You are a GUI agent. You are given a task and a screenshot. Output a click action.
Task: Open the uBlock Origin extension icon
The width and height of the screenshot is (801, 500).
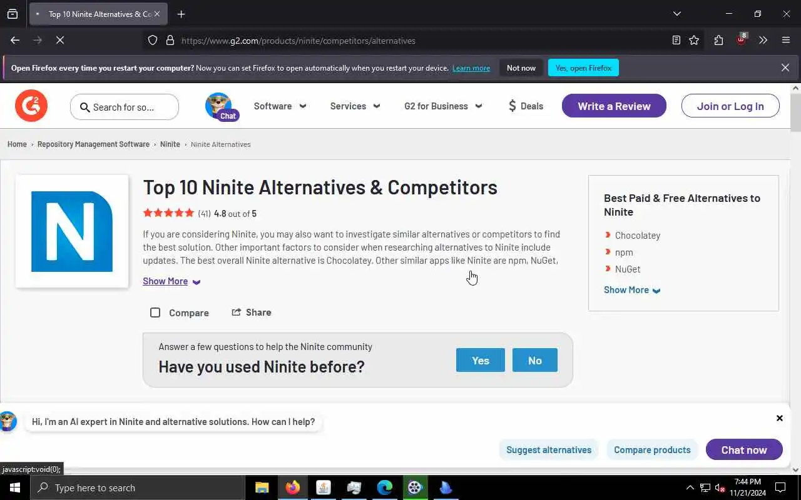point(742,39)
